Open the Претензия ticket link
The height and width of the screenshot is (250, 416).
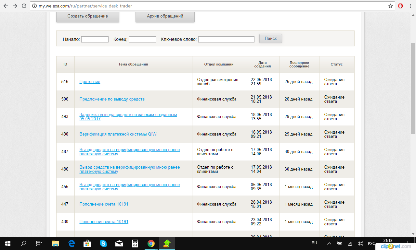click(90, 82)
